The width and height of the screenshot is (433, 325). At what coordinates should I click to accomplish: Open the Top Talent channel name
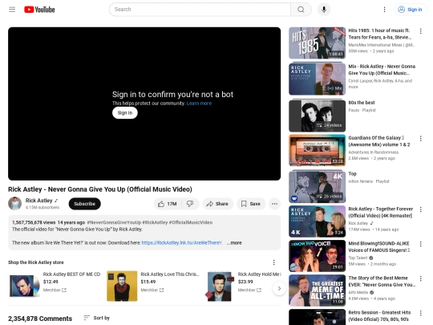[x=358, y=258]
